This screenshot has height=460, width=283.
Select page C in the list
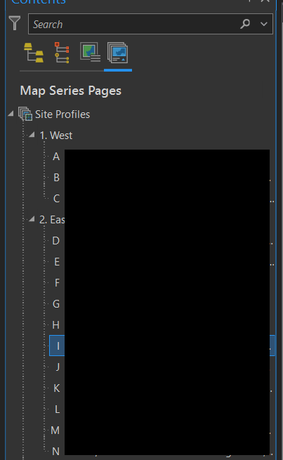(x=57, y=199)
